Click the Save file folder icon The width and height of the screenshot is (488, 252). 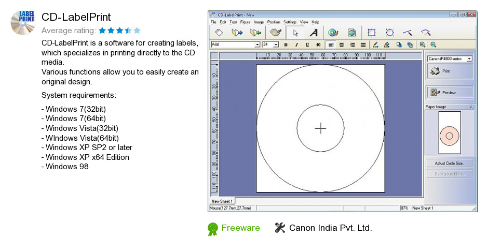[x=255, y=33]
